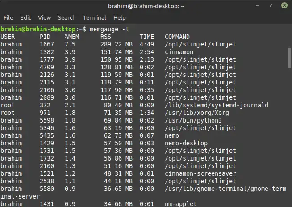Click the 118.79 MB value

[x=117, y=82]
